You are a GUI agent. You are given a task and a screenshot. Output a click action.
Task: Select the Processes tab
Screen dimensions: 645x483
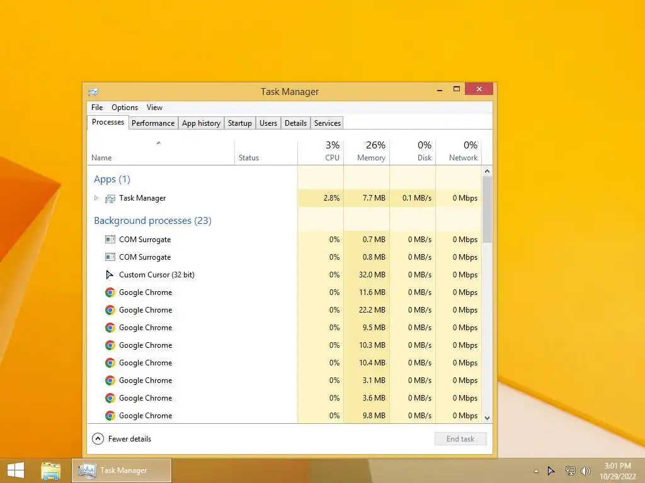click(x=108, y=122)
